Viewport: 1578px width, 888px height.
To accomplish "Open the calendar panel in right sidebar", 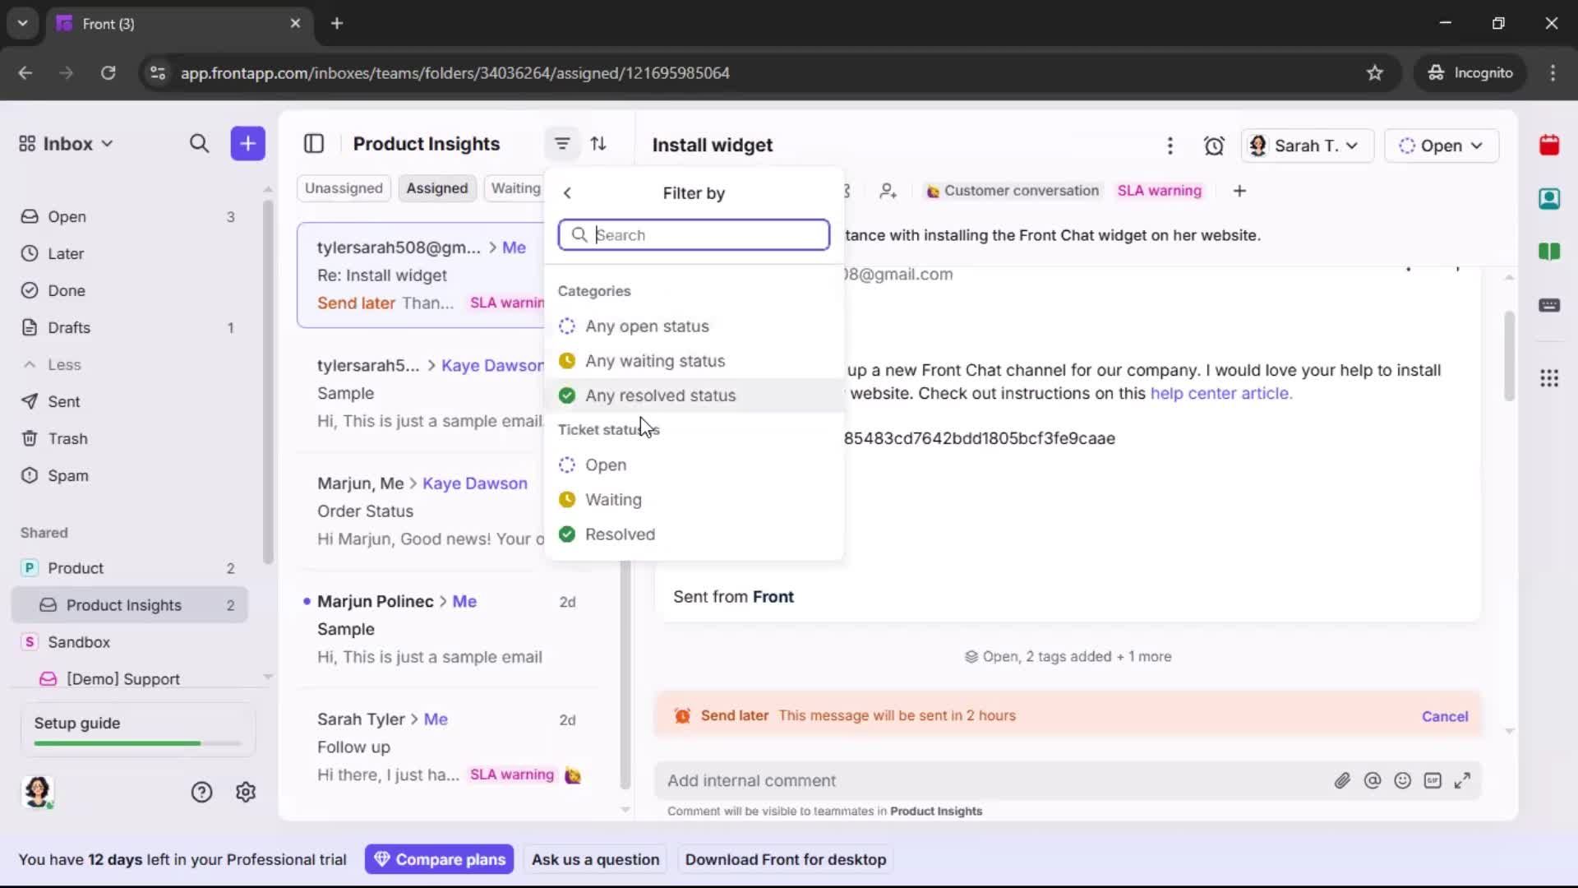I will (1550, 145).
